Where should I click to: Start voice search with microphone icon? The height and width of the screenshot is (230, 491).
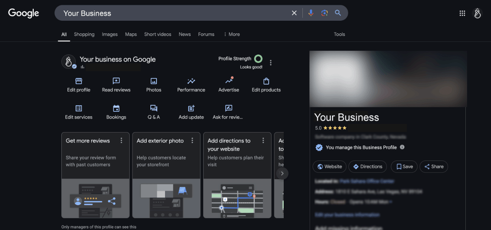click(311, 13)
